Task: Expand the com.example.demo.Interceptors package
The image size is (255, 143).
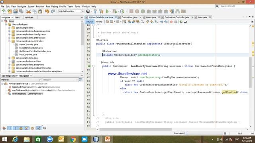Action: (10, 38)
